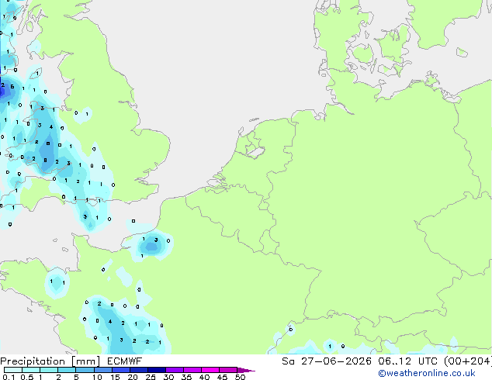
Task: Click the legend label '45'
Action: point(222,377)
